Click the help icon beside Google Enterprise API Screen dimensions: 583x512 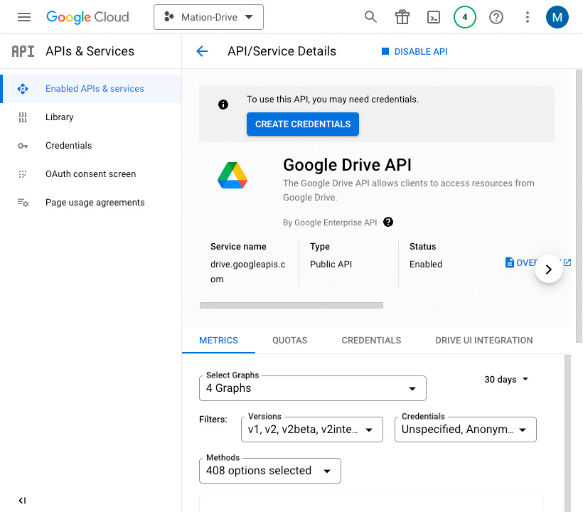coord(388,222)
